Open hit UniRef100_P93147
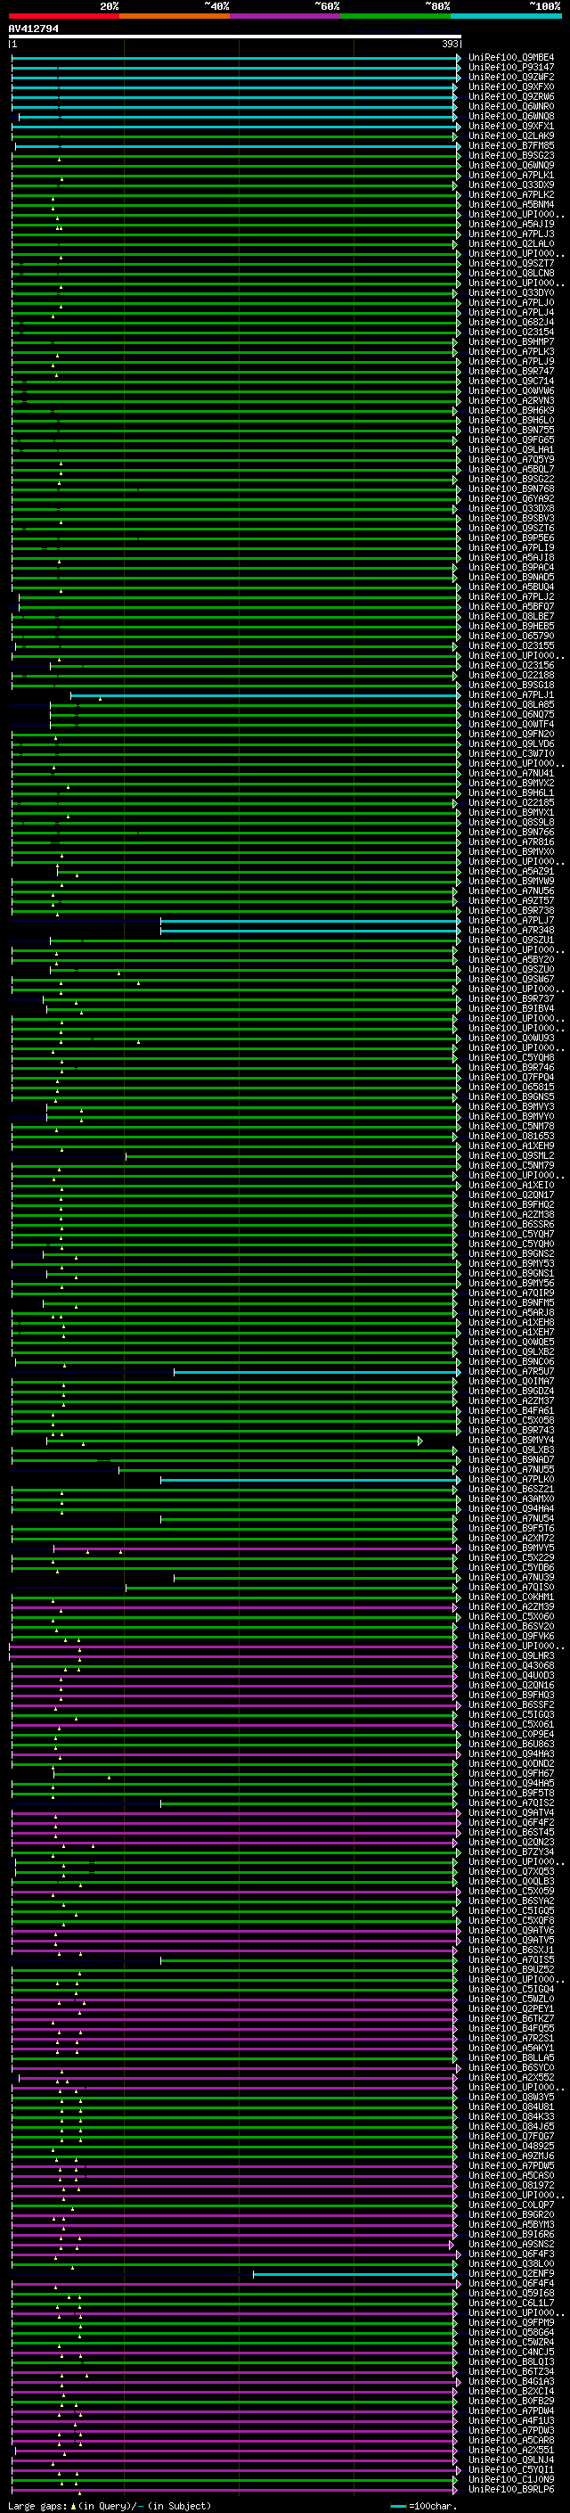The width and height of the screenshot is (570, 2513). [x=510, y=68]
